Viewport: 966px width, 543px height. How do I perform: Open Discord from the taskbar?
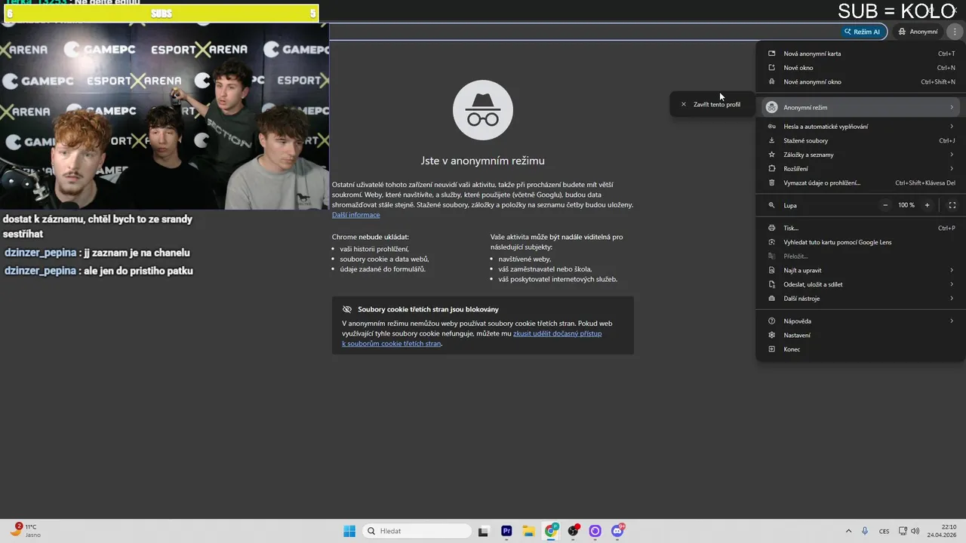[617, 531]
